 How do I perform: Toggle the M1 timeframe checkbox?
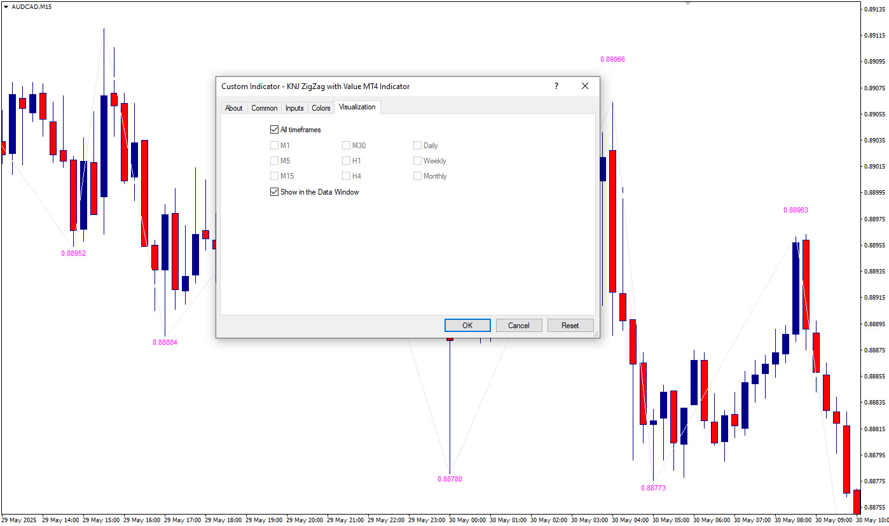pos(275,146)
